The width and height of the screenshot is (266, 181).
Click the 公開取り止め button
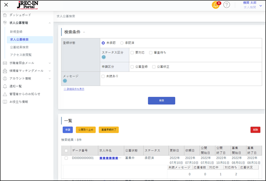[x=86, y=130]
